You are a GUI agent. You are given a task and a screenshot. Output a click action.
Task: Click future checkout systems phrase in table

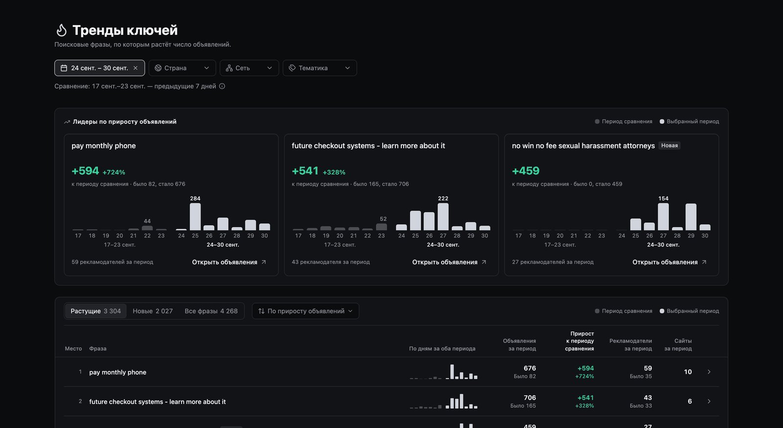pos(158,402)
